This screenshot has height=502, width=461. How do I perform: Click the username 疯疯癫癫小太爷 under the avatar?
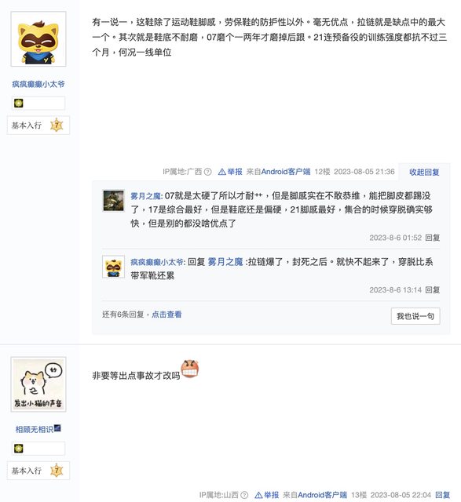pyautogui.click(x=38, y=84)
